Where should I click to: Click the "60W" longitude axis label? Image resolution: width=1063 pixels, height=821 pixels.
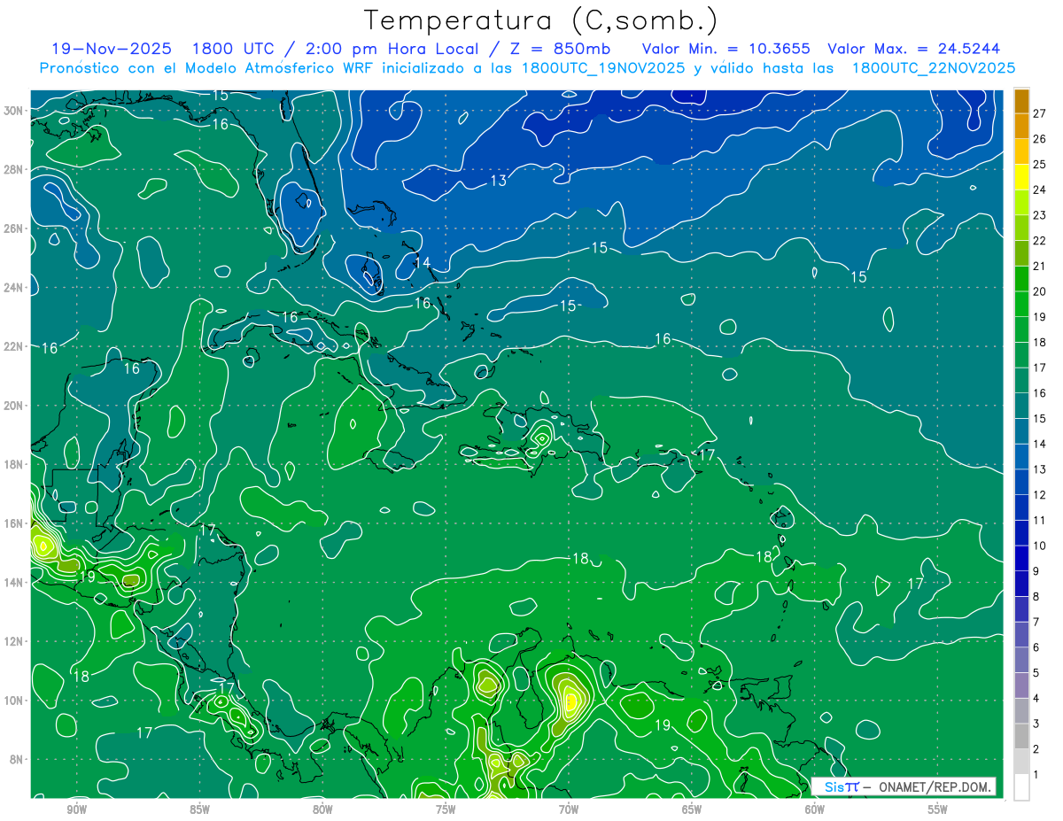click(815, 809)
